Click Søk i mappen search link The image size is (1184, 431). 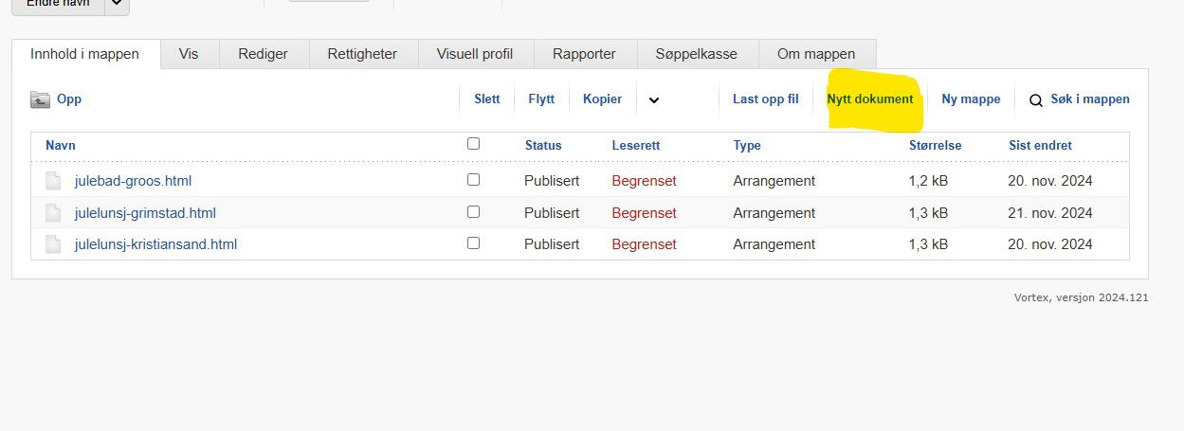1090,99
